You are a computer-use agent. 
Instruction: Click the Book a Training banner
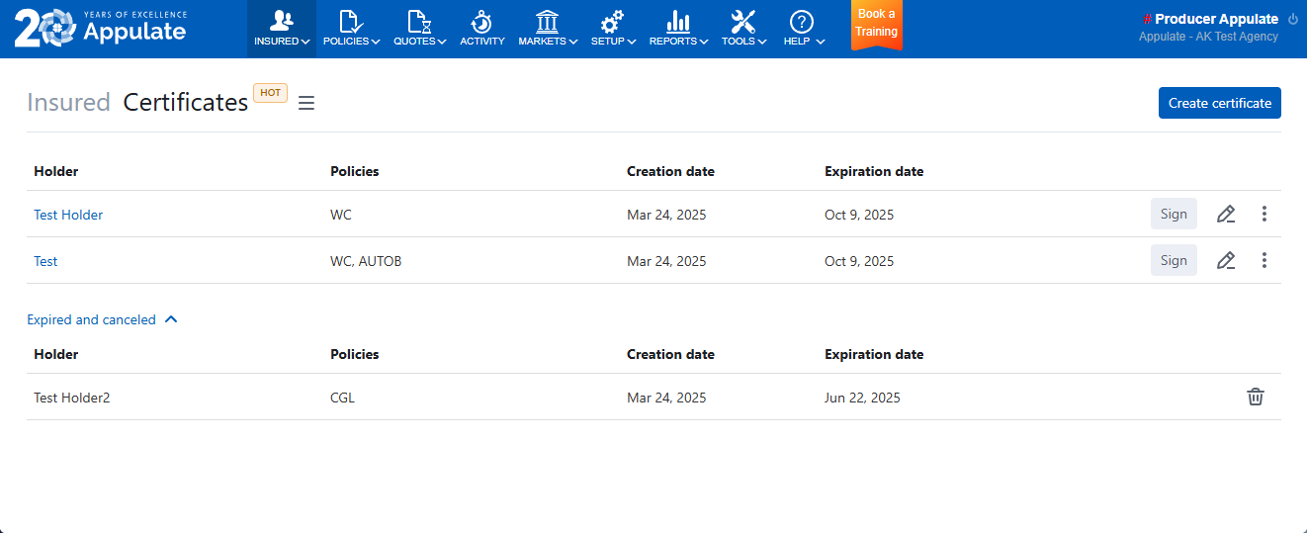(876, 24)
